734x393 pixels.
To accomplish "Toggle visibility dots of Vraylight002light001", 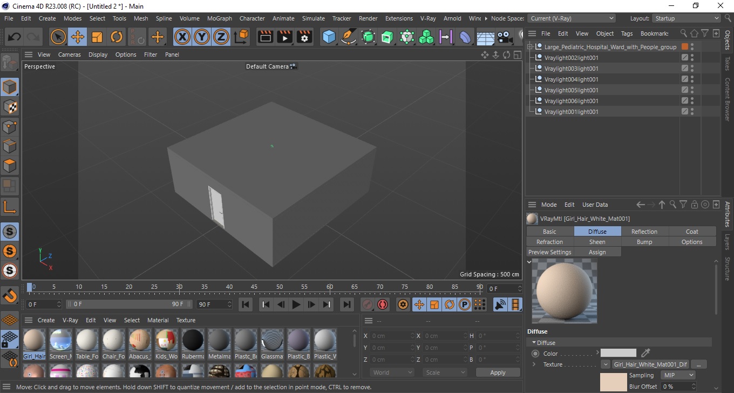I will (x=692, y=58).
